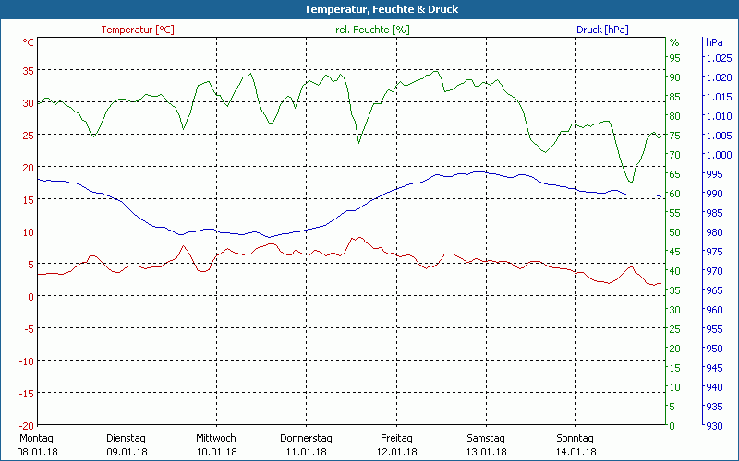
Task: Select the date "11.01.18"
Action: [x=307, y=452]
